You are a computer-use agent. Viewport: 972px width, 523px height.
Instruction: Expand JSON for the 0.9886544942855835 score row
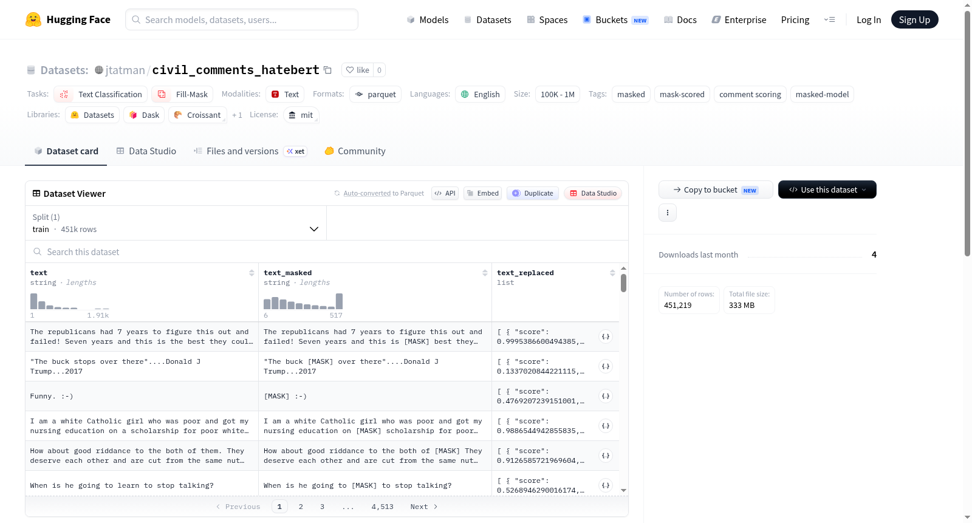606,426
